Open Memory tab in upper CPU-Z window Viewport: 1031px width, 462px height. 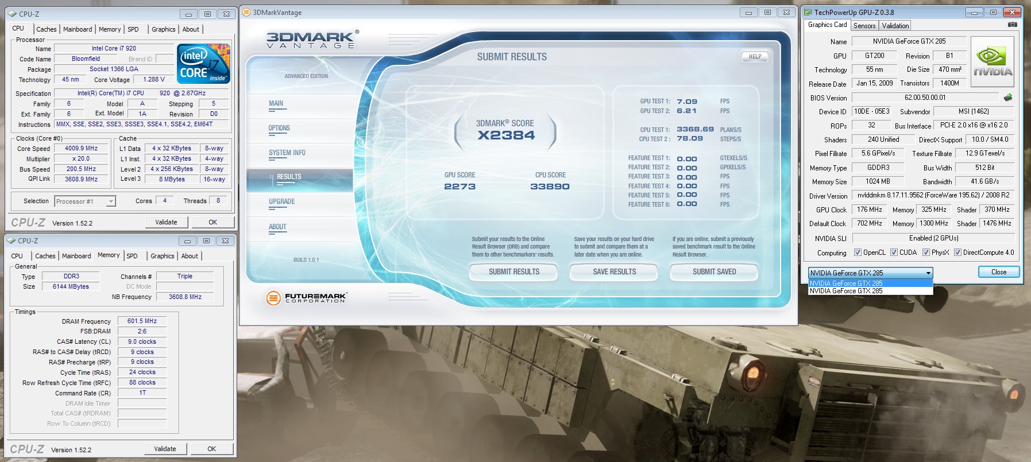(110, 29)
